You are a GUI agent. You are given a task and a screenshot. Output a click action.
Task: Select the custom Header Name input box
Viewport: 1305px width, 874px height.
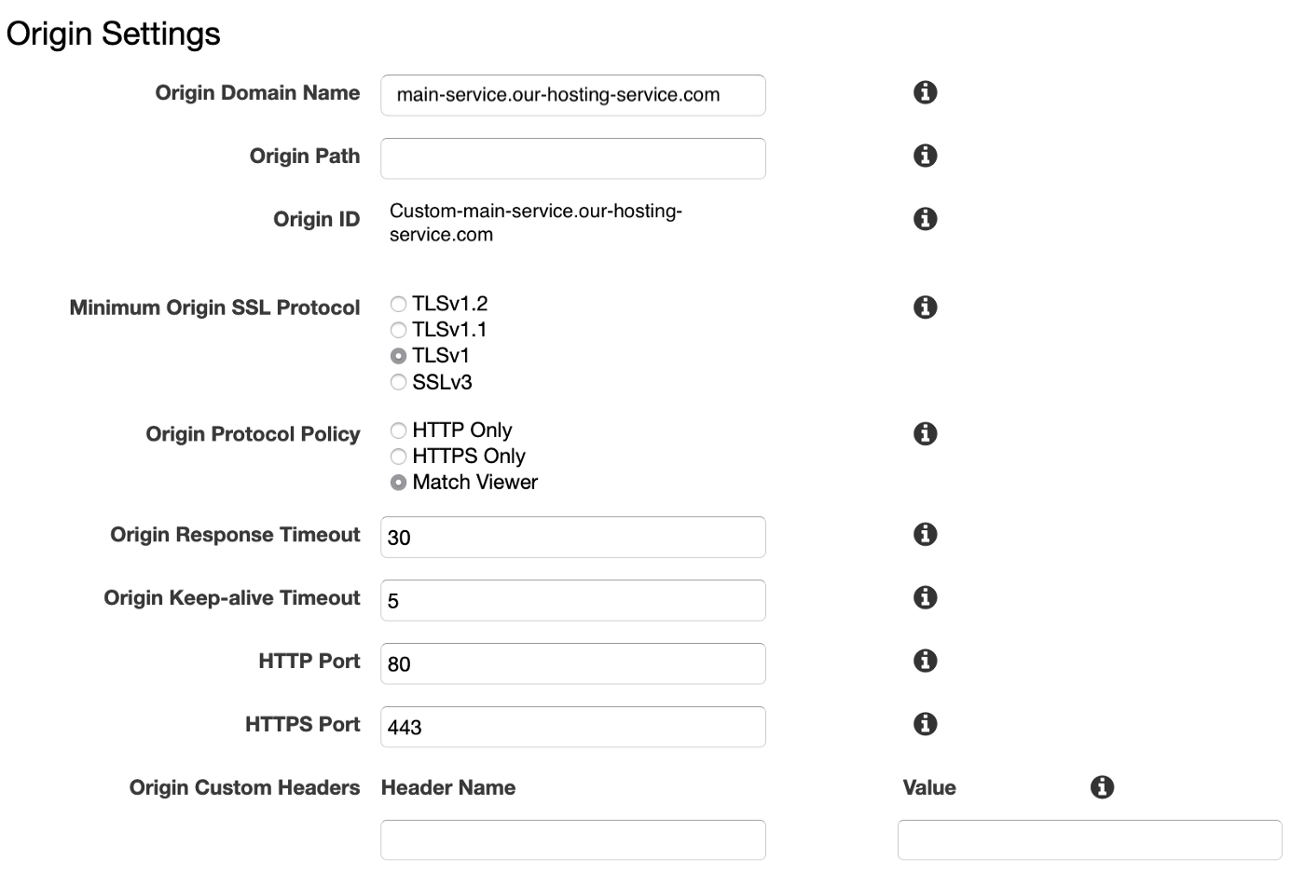(572, 840)
